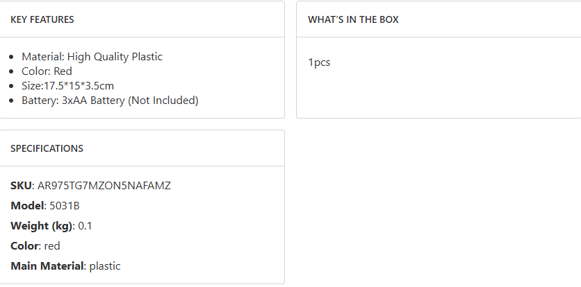581x287 pixels.
Task: Click the KEY FEATURES heading
Action: (42, 19)
